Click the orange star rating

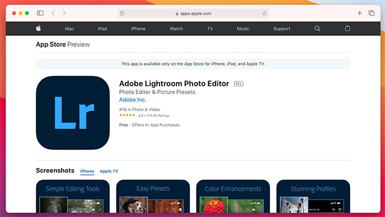click(127, 115)
